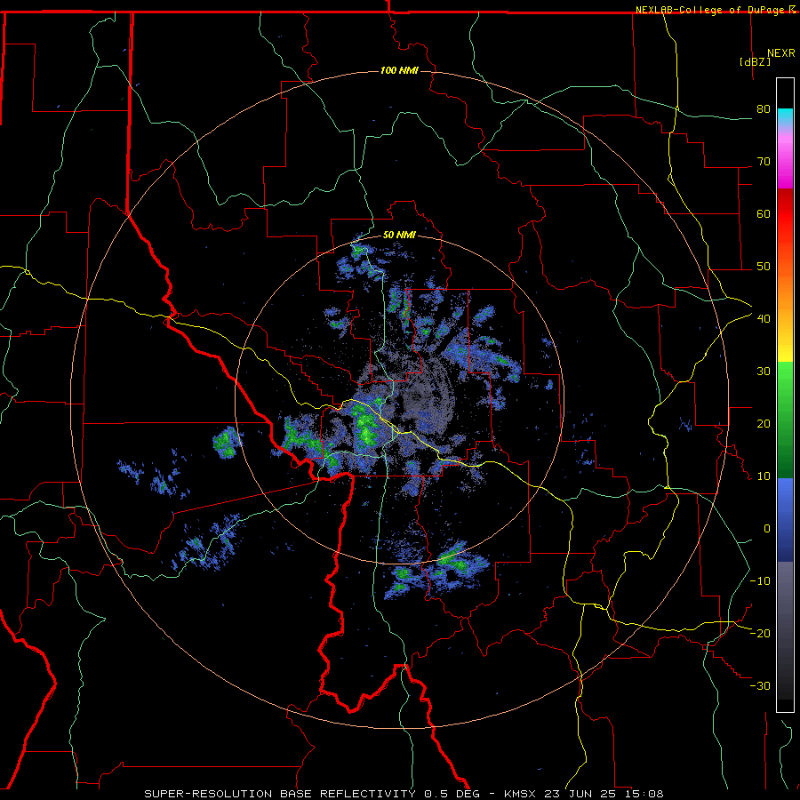This screenshot has height=800, width=800.
Task: Click the "30" positive dBZ scale value
Action: pyautogui.click(x=764, y=371)
